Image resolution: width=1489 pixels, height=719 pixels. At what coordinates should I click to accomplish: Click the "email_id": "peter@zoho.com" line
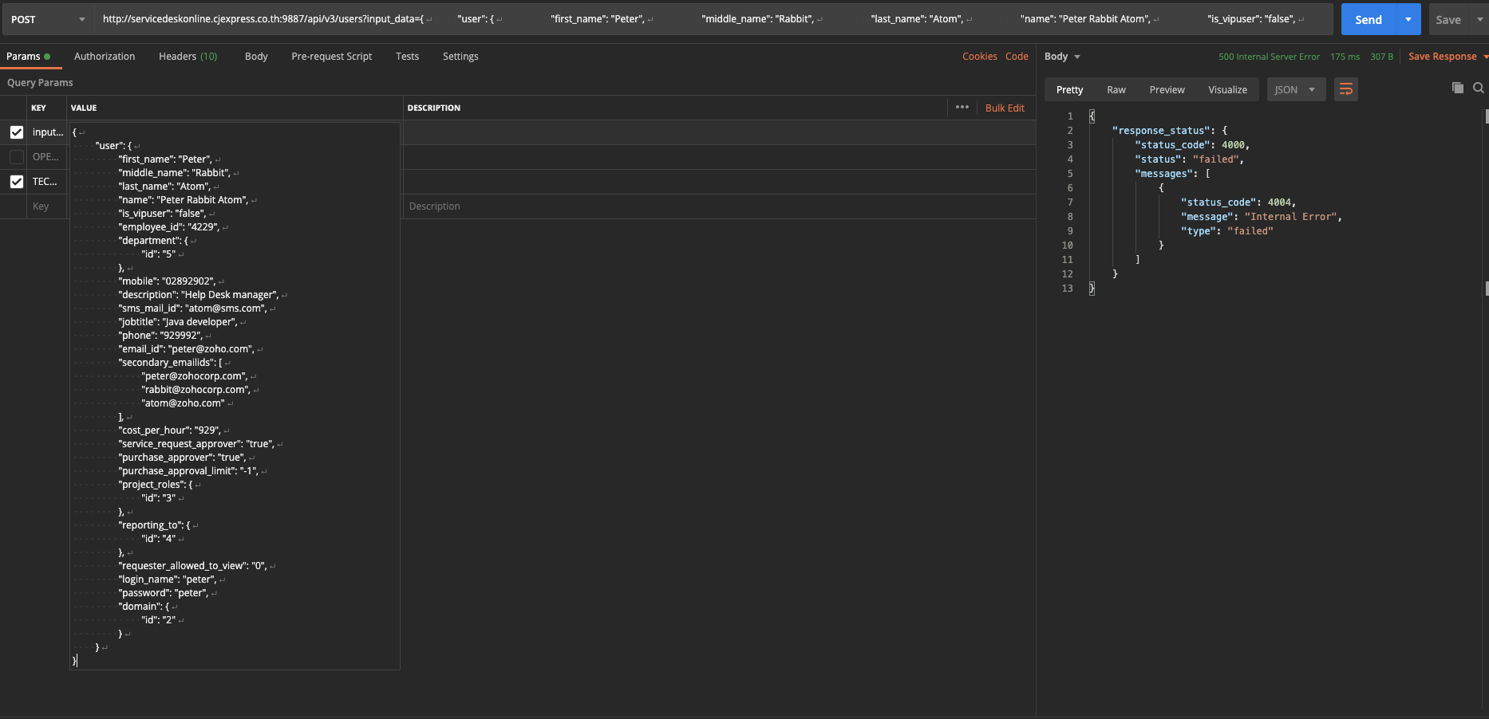pos(186,349)
